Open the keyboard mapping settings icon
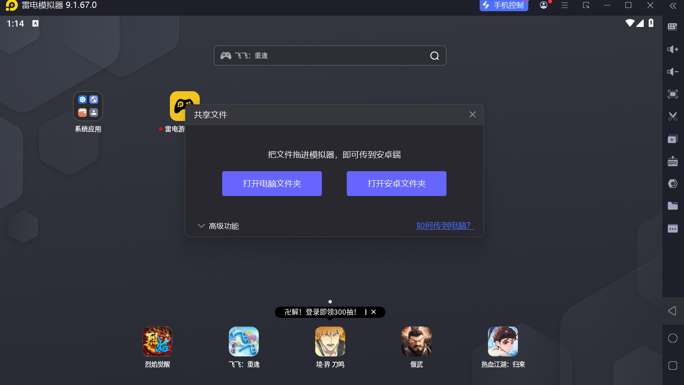The width and height of the screenshot is (684, 385). coord(673,26)
